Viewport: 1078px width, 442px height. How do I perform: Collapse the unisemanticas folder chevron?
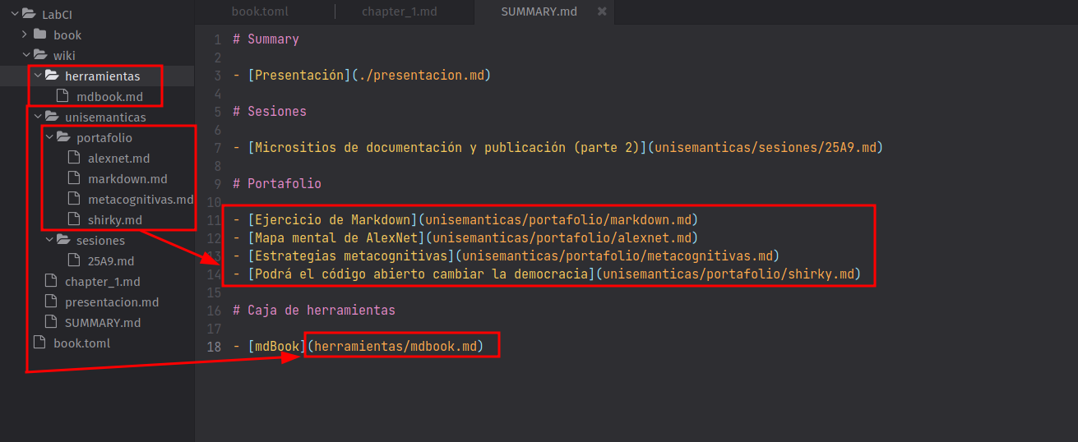click(x=38, y=117)
